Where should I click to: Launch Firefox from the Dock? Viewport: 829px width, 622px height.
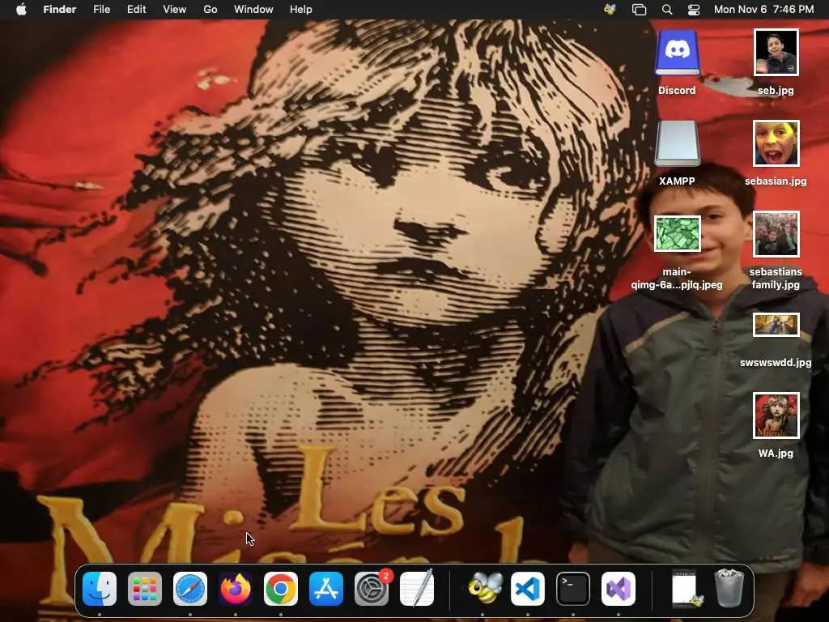pos(236,589)
